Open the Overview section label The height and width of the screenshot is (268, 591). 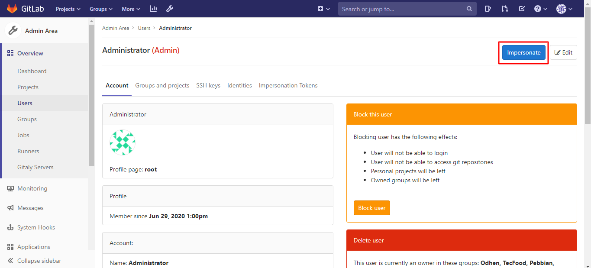(x=30, y=53)
